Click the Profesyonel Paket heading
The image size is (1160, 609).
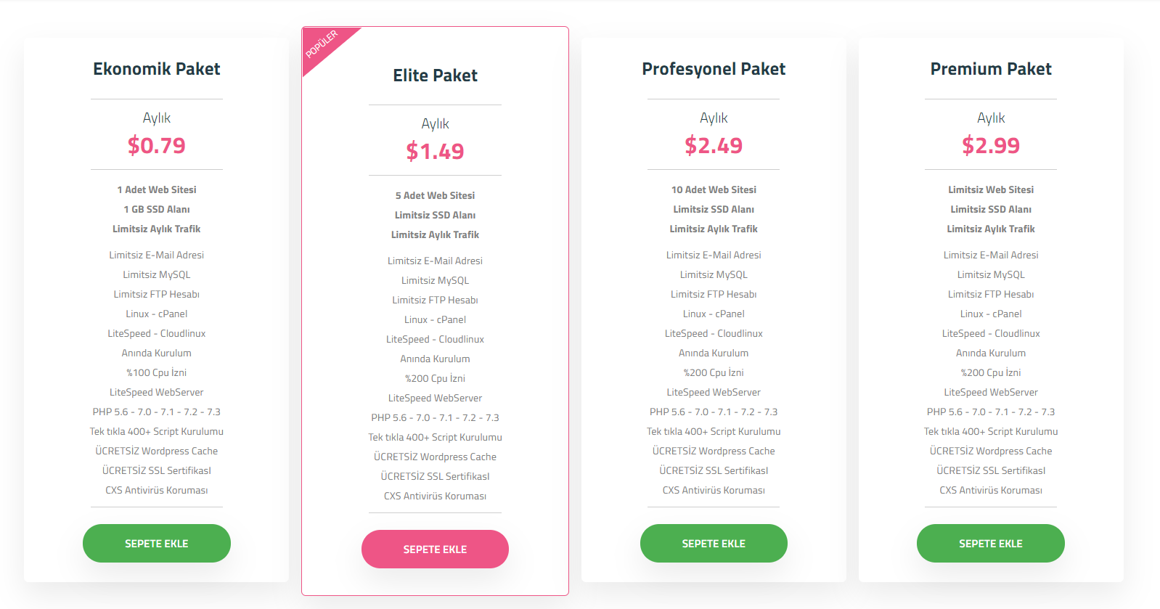(x=714, y=69)
